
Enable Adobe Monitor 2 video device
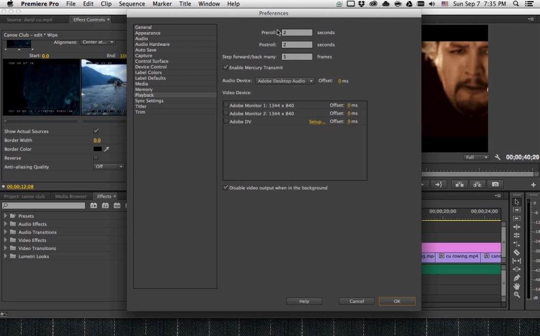[x=226, y=113]
